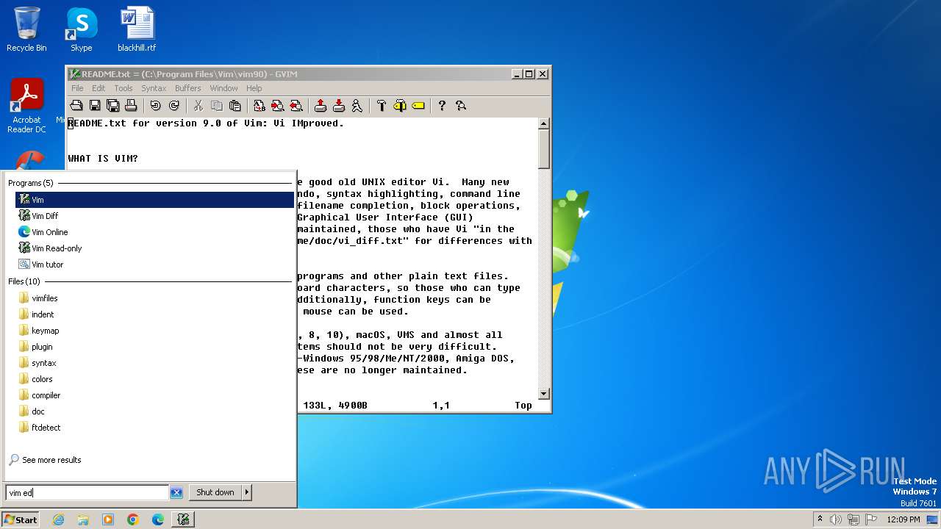This screenshot has width=941, height=529.
Task: Click the volume speaker tray icon
Action: coord(836,519)
